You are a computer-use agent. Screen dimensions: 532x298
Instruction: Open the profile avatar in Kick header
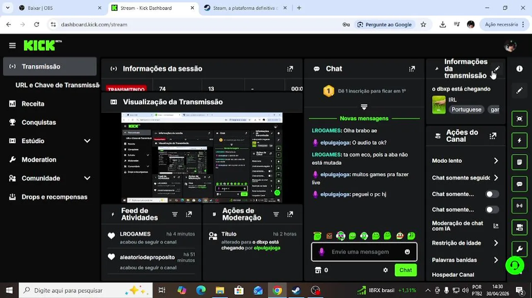coord(510,46)
